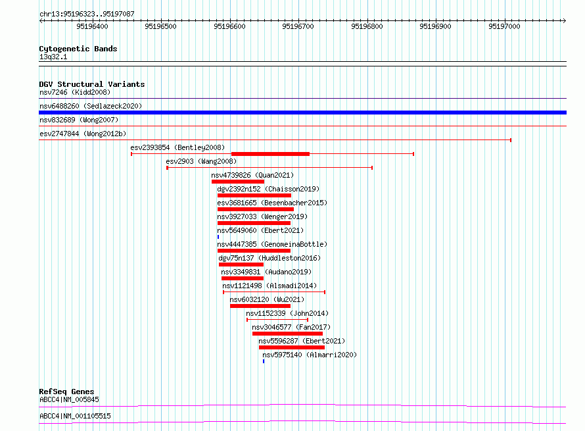Click the 95196800 ruler position
Viewport: 585px width, 431px height.
[x=367, y=26]
